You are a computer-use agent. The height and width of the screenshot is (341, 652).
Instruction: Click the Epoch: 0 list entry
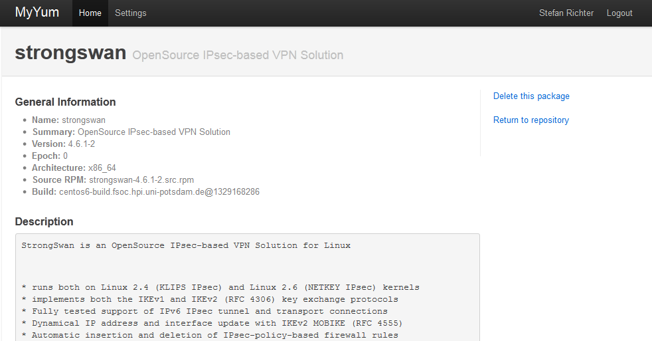coord(50,156)
